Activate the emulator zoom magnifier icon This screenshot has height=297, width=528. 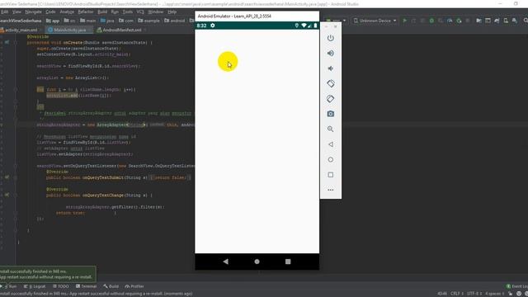coord(331,129)
